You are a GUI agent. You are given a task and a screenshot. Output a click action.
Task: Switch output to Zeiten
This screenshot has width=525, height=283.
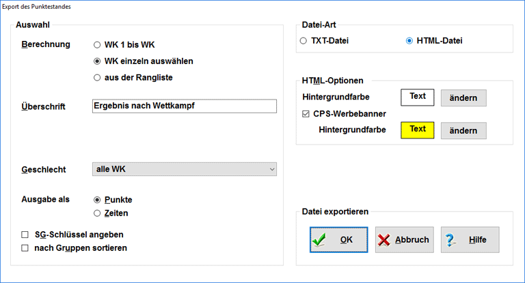click(97, 213)
